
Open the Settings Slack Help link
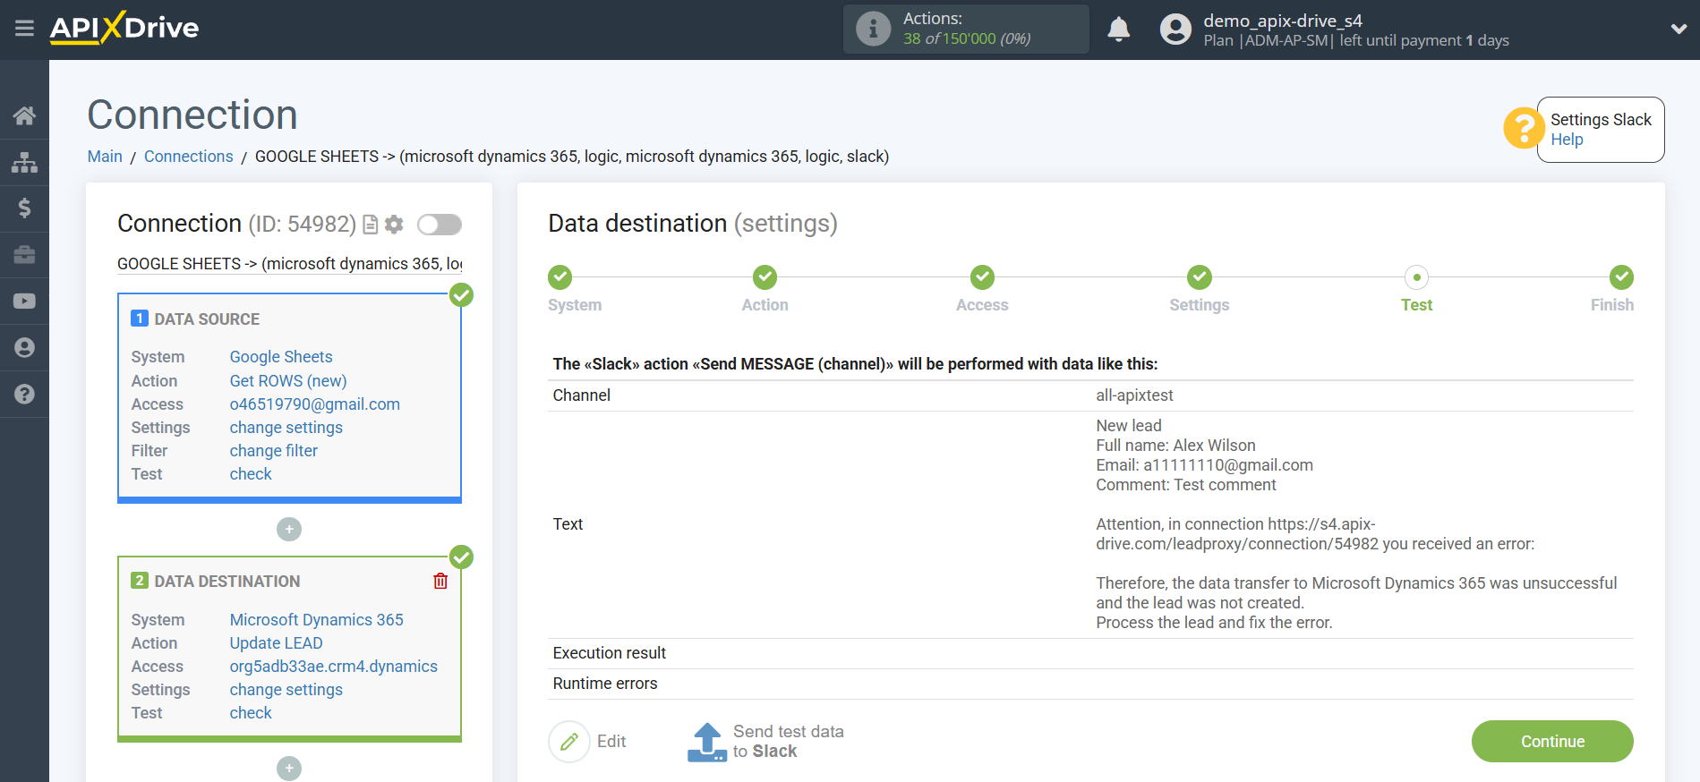point(1567,140)
